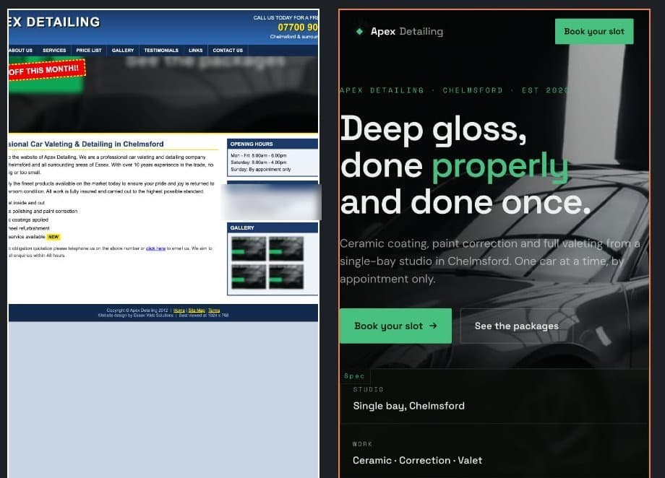Click the hero 'Book your slot' arrow button
This screenshot has height=478, width=665.
395,326
